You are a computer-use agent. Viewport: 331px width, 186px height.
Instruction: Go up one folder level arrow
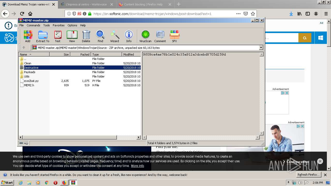coord(24,48)
